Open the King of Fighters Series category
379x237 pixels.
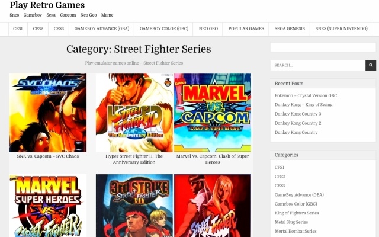pyautogui.click(x=297, y=213)
